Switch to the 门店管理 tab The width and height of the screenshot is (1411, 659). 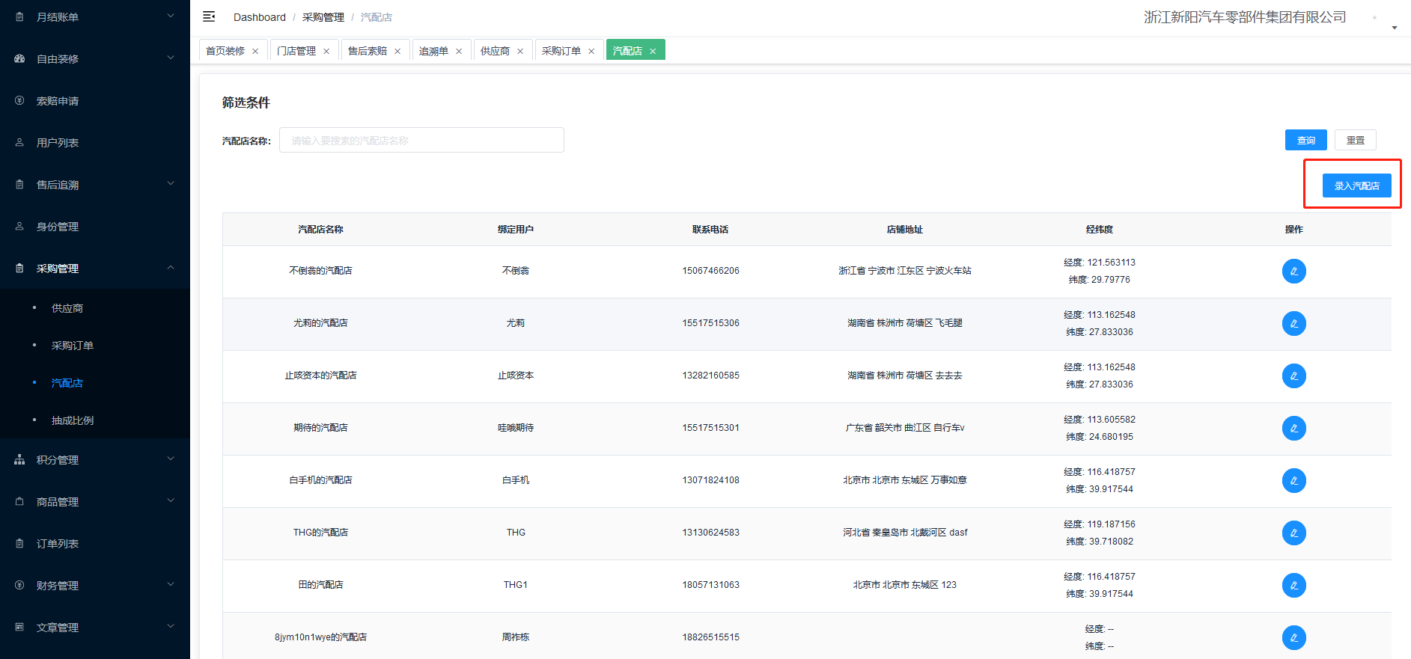296,51
